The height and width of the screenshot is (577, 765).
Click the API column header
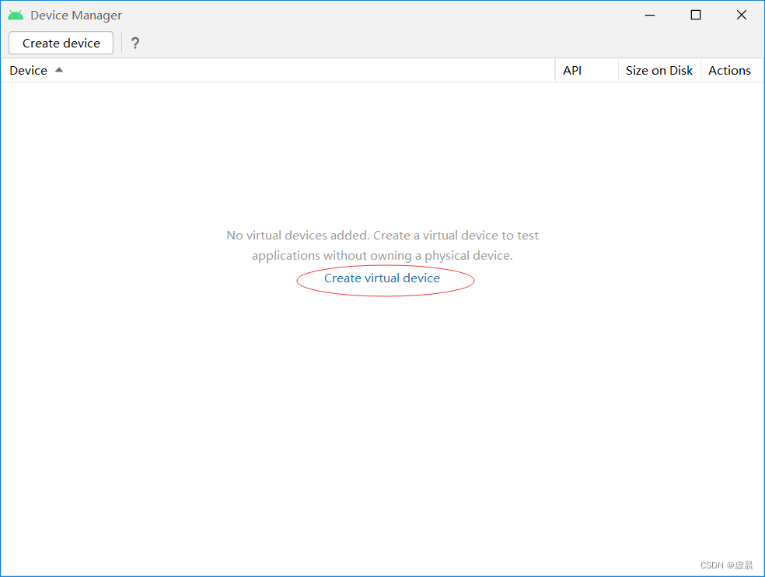tap(572, 70)
